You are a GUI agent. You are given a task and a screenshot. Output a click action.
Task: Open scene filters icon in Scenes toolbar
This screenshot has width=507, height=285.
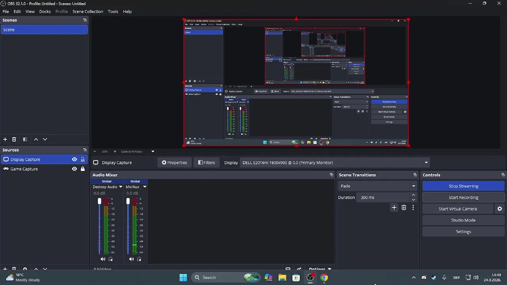click(x=25, y=139)
